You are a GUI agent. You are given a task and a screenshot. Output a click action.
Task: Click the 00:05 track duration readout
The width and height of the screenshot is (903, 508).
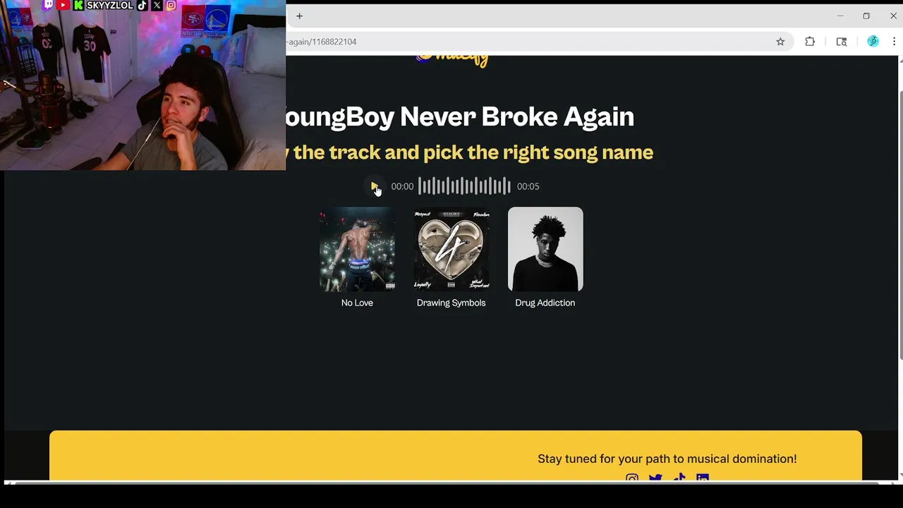pos(528,186)
